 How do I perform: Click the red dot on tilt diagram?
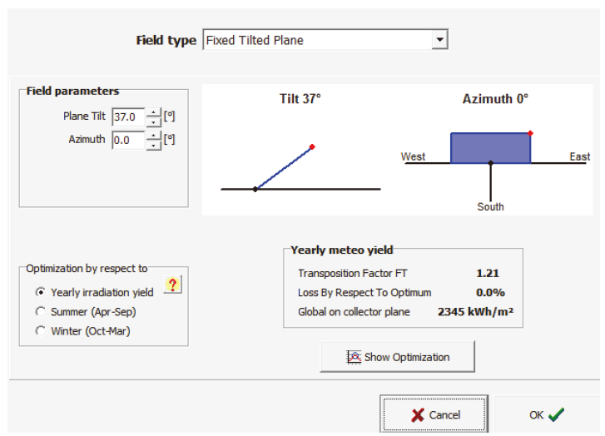click(x=312, y=147)
